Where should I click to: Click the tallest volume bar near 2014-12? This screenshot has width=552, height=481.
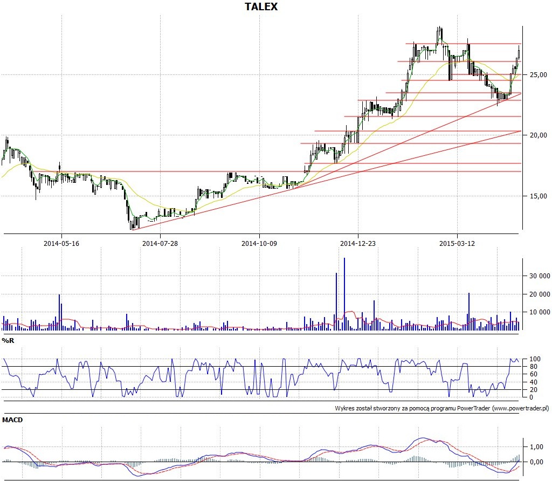click(344, 294)
